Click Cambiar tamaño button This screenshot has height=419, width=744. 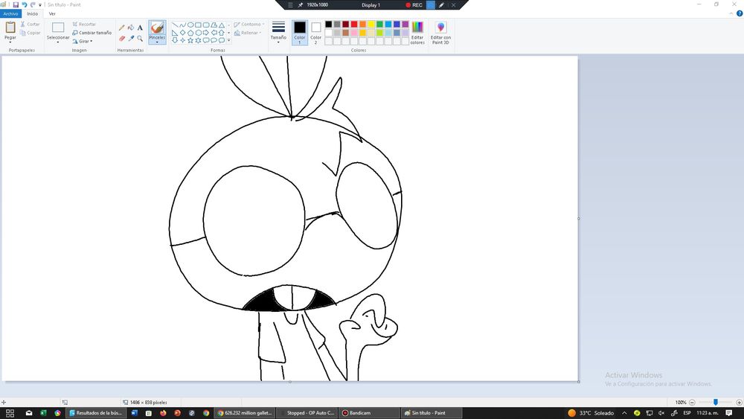pyautogui.click(x=92, y=33)
